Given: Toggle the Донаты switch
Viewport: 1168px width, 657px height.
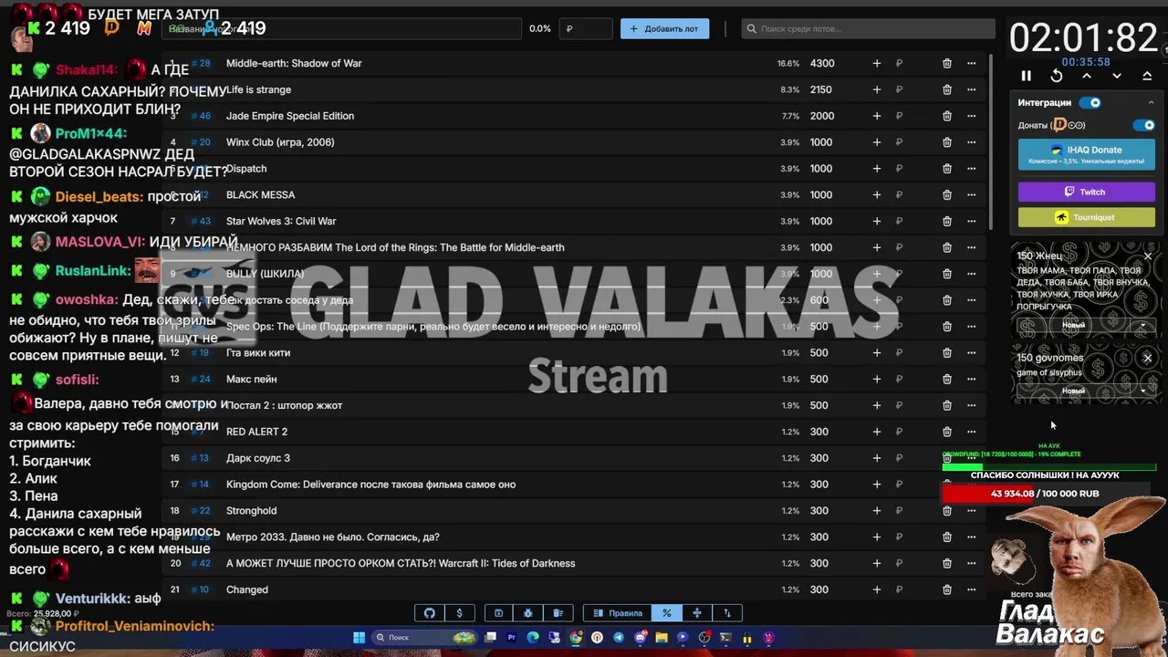Looking at the screenshot, I should pyautogui.click(x=1143, y=125).
